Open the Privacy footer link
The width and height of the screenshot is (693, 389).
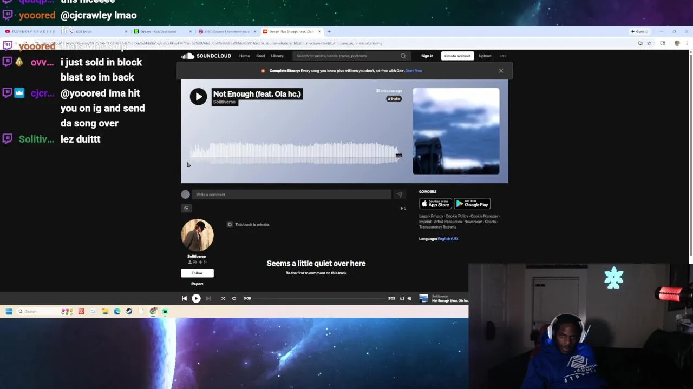[437, 216]
